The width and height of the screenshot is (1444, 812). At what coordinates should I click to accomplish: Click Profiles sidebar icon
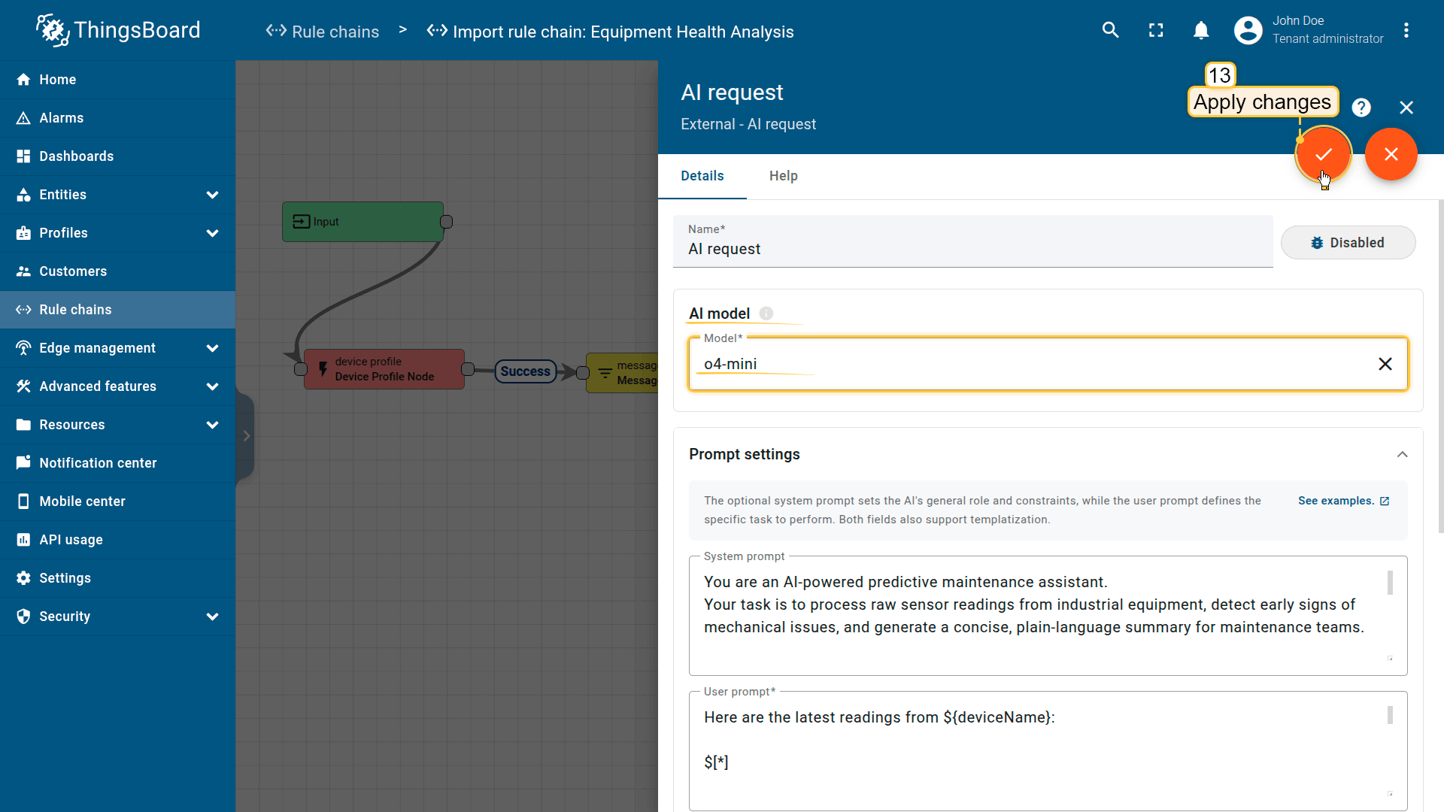point(23,233)
